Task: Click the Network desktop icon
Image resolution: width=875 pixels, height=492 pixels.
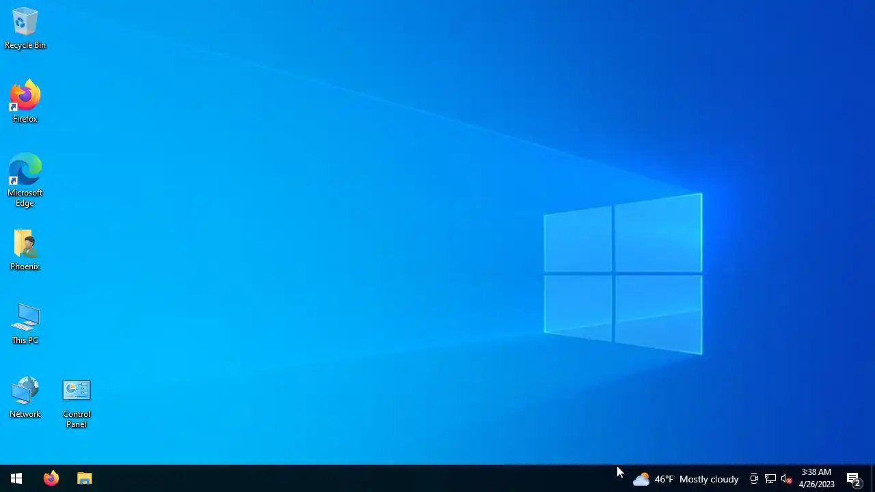Action: 25,397
